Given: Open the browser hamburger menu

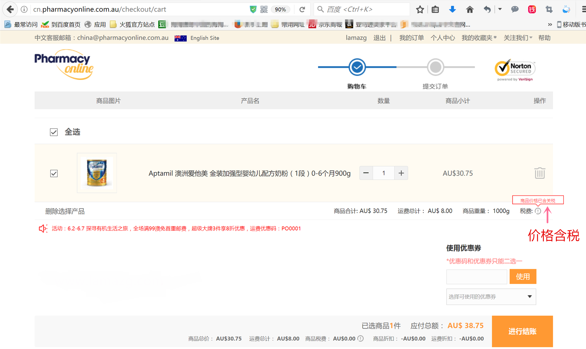Looking at the screenshot, I should pyautogui.click(x=583, y=9).
